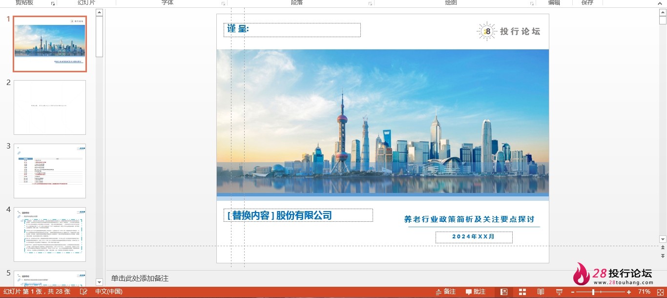This screenshot has height=298, width=667.
Task: Click the 2024年XX月 date text box
Action: pyautogui.click(x=474, y=237)
